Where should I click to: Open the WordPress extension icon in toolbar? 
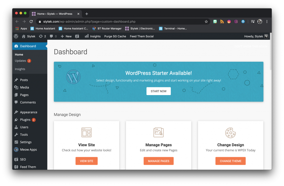(x=243, y=22)
